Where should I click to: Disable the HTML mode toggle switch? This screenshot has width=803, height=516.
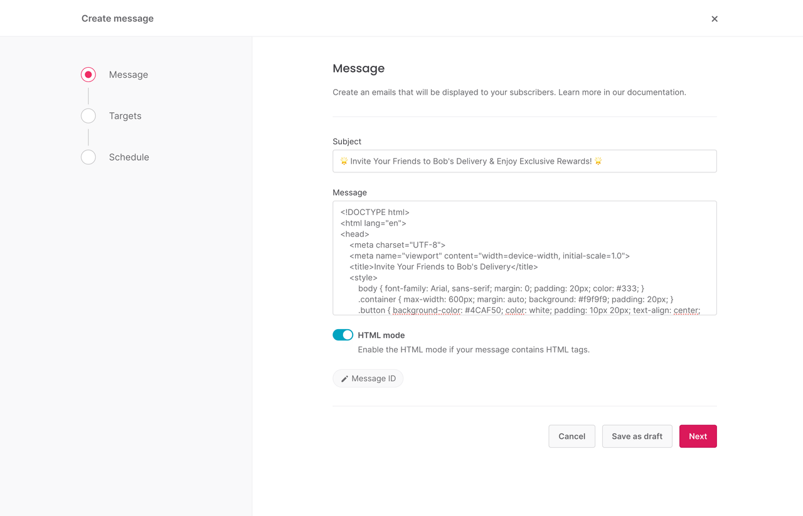coord(343,335)
